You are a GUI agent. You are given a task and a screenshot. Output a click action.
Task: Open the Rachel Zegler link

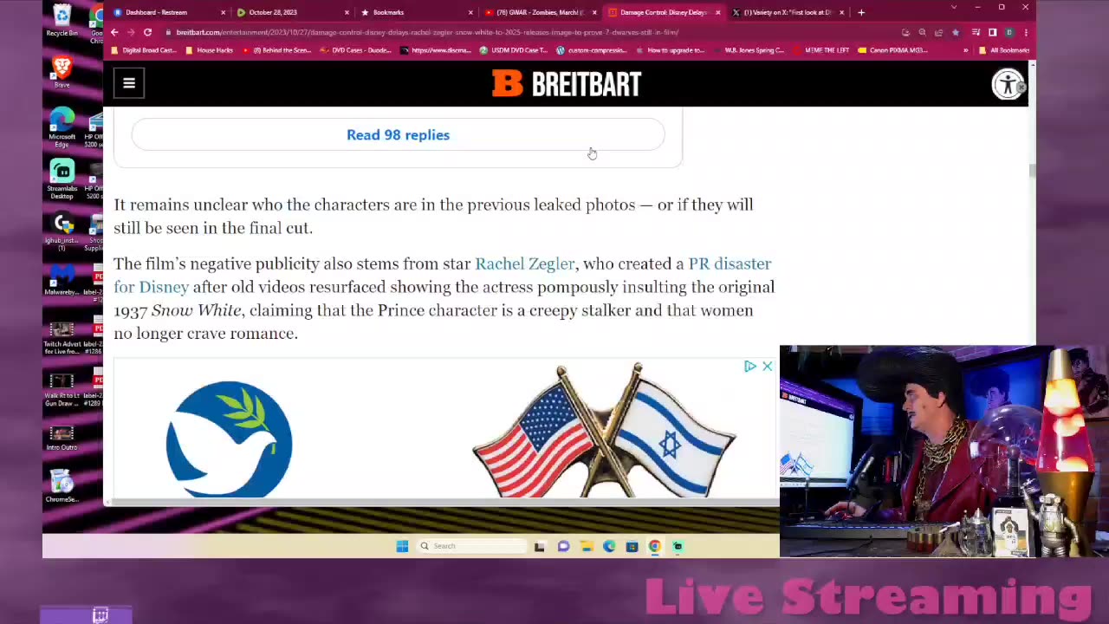(x=524, y=263)
